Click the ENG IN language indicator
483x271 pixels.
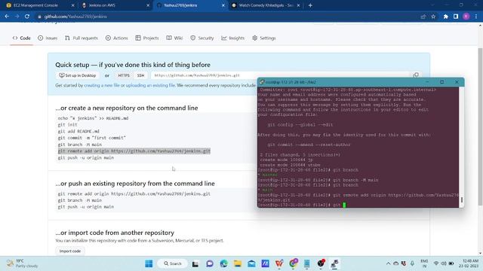[424, 263]
